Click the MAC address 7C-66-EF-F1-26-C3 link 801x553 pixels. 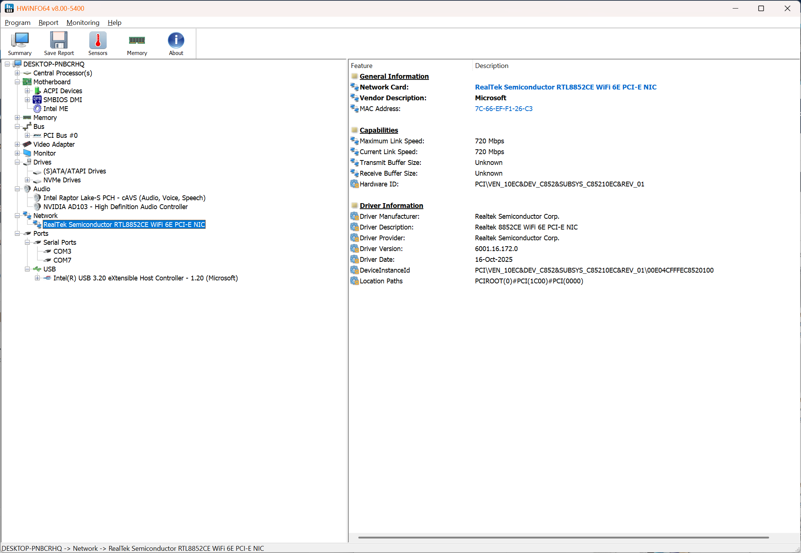(x=503, y=108)
